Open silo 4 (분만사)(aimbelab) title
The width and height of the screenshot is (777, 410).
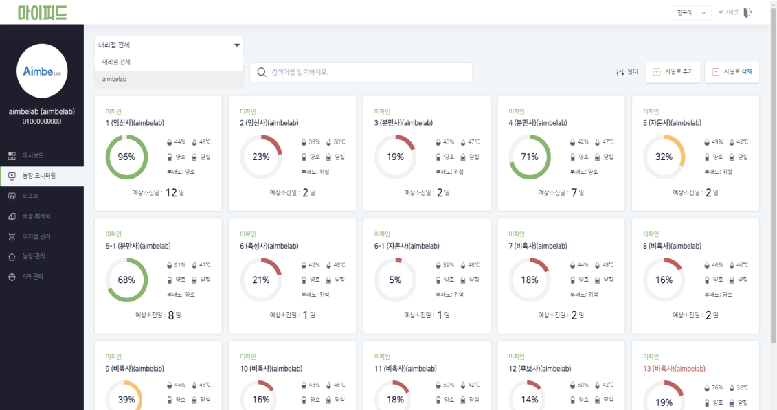point(538,123)
